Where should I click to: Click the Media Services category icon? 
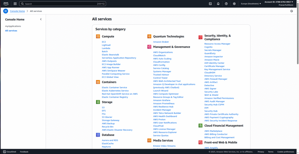(x=149, y=141)
